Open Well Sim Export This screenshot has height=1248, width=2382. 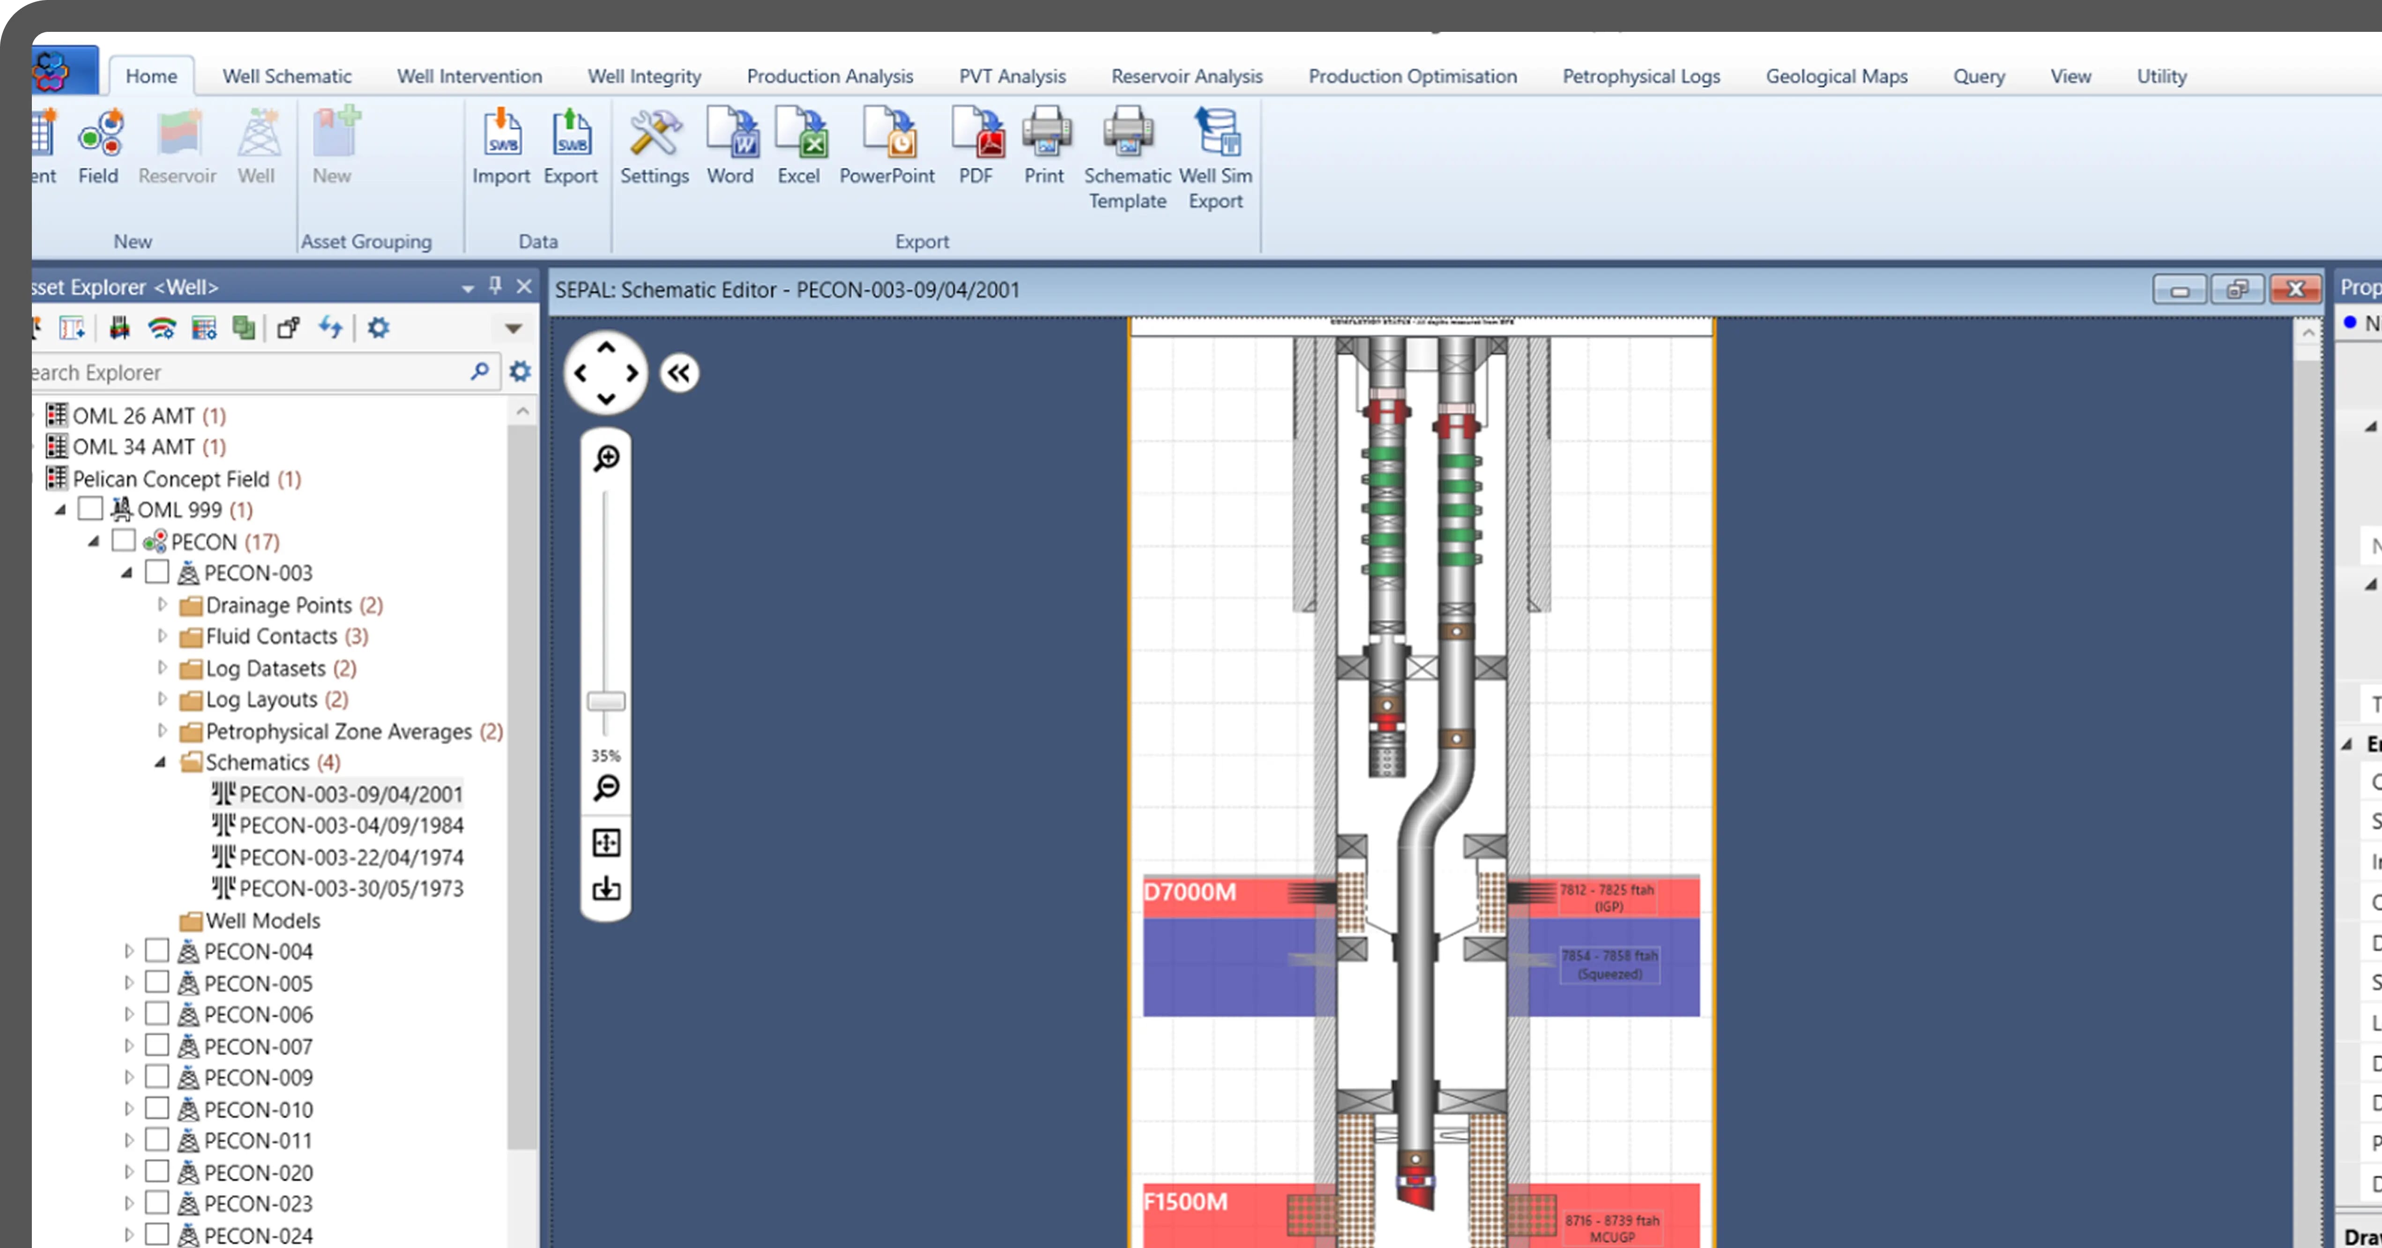pos(1216,159)
